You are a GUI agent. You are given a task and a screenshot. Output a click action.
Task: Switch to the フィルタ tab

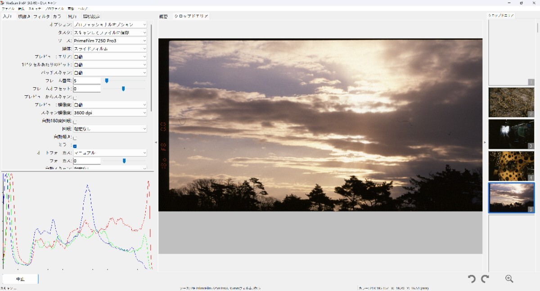(x=41, y=17)
